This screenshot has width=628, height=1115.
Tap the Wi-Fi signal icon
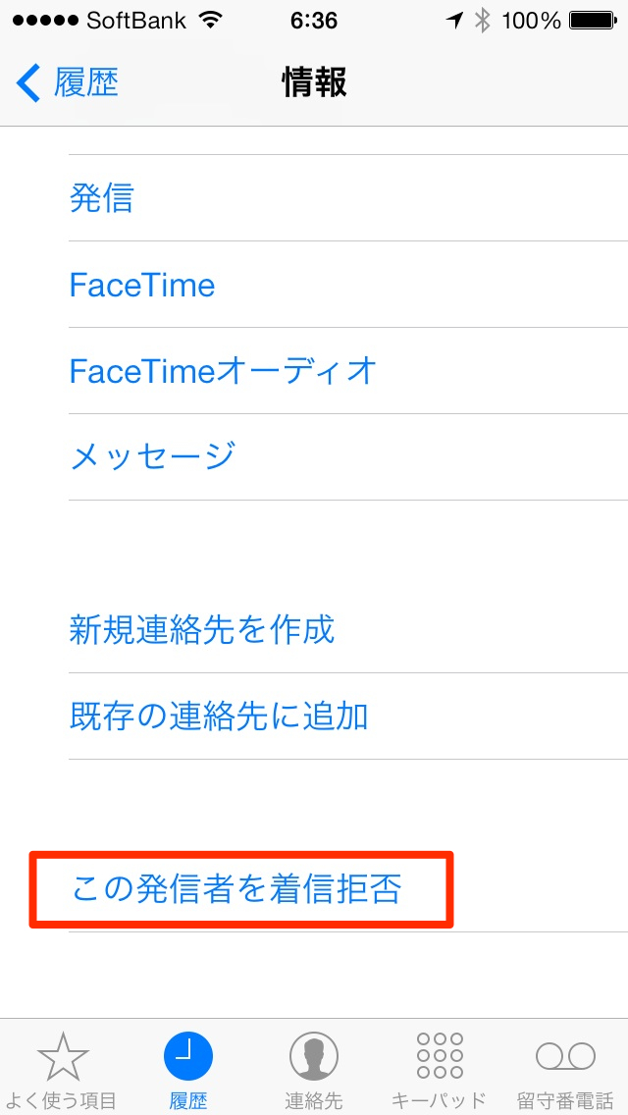pyautogui.click(x=210, y=21)
